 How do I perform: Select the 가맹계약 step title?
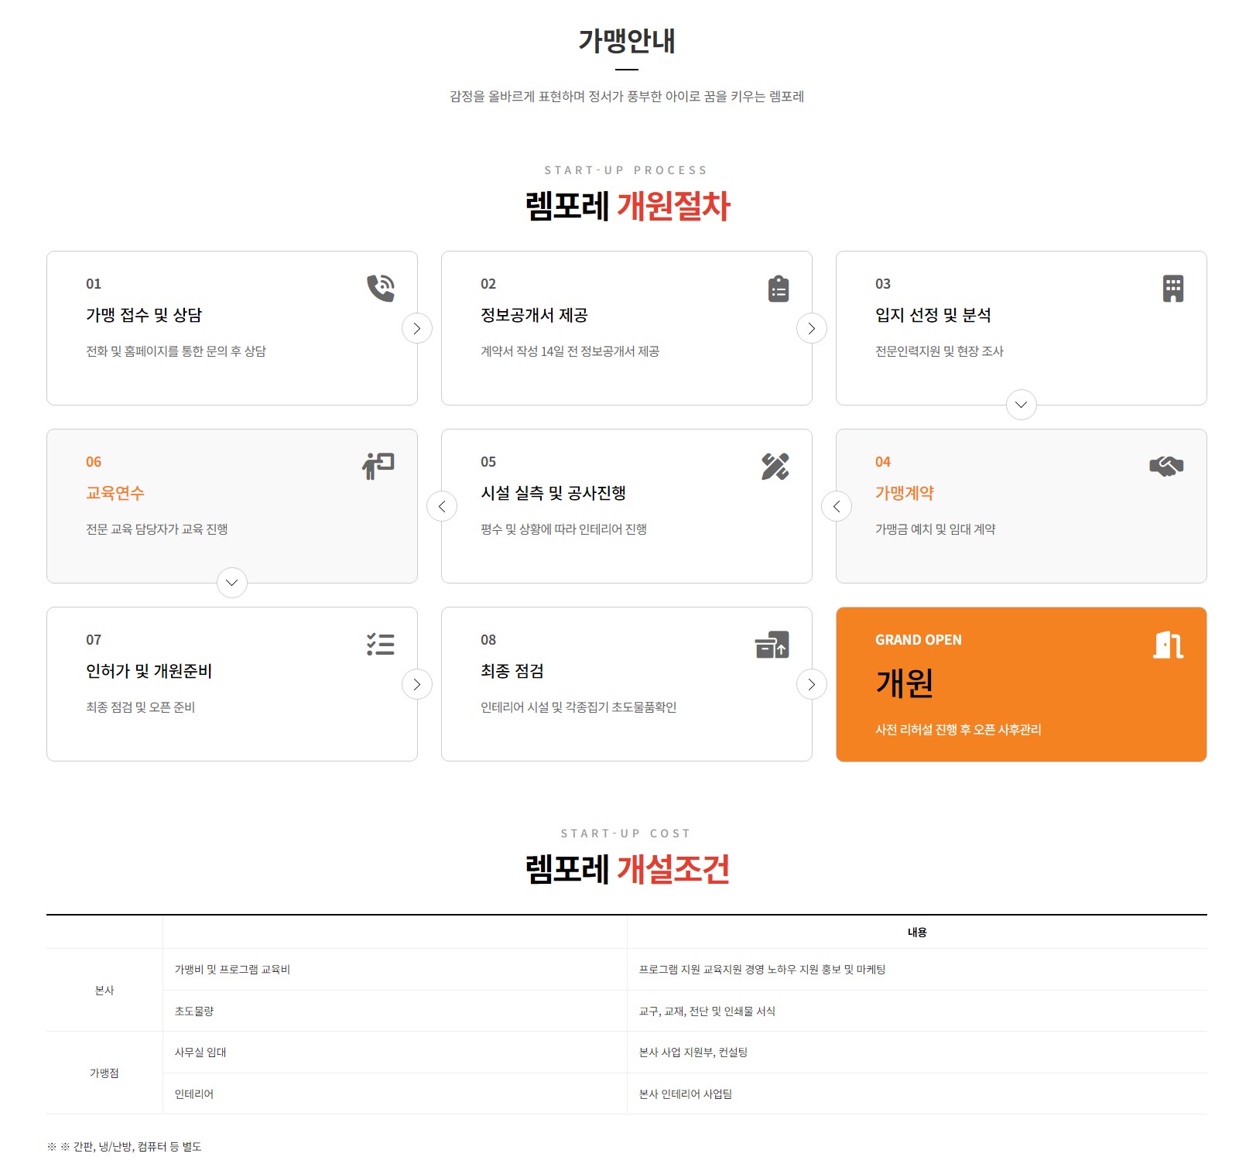click(x=904, y=493)
